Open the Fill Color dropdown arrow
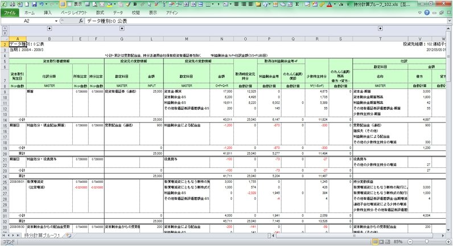This screenshot has height=246, width=453. tap(115, 5)
